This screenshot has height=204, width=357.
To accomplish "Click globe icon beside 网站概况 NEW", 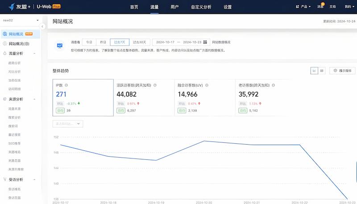I will 5,34.
